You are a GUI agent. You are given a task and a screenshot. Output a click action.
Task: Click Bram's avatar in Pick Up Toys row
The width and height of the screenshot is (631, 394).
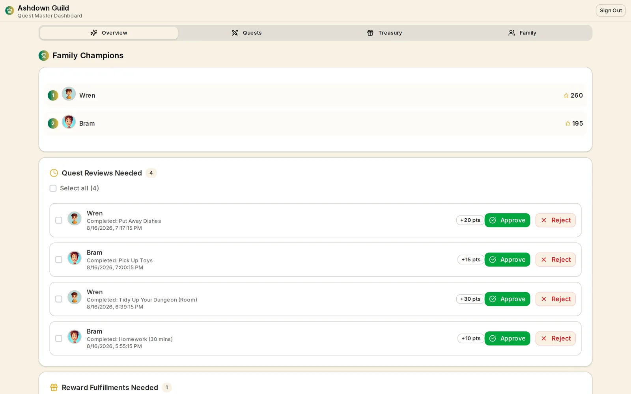75,258
